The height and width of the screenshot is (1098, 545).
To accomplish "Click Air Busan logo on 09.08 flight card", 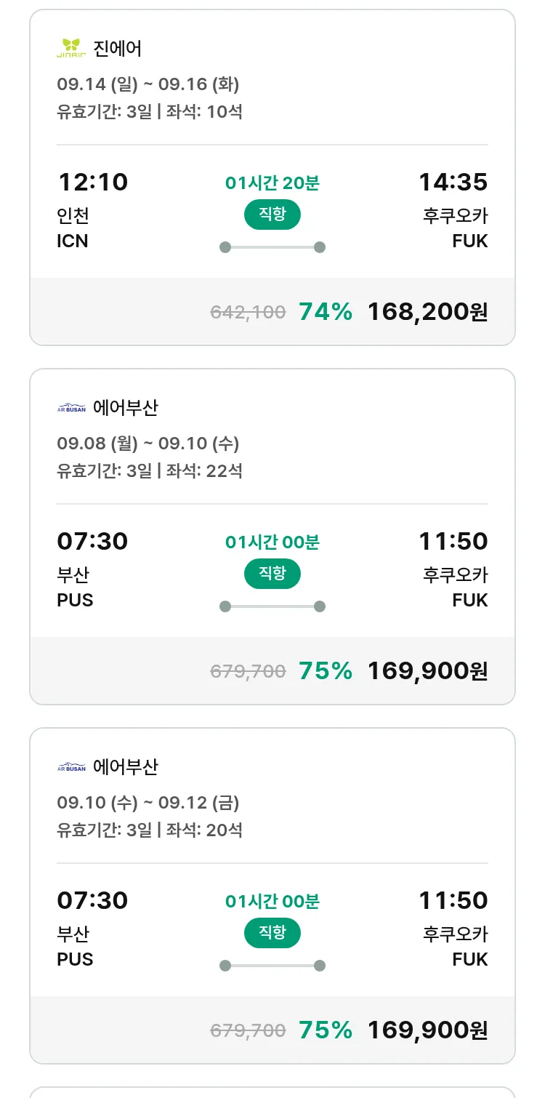I will pyautogui.click(x=71, y=408).
